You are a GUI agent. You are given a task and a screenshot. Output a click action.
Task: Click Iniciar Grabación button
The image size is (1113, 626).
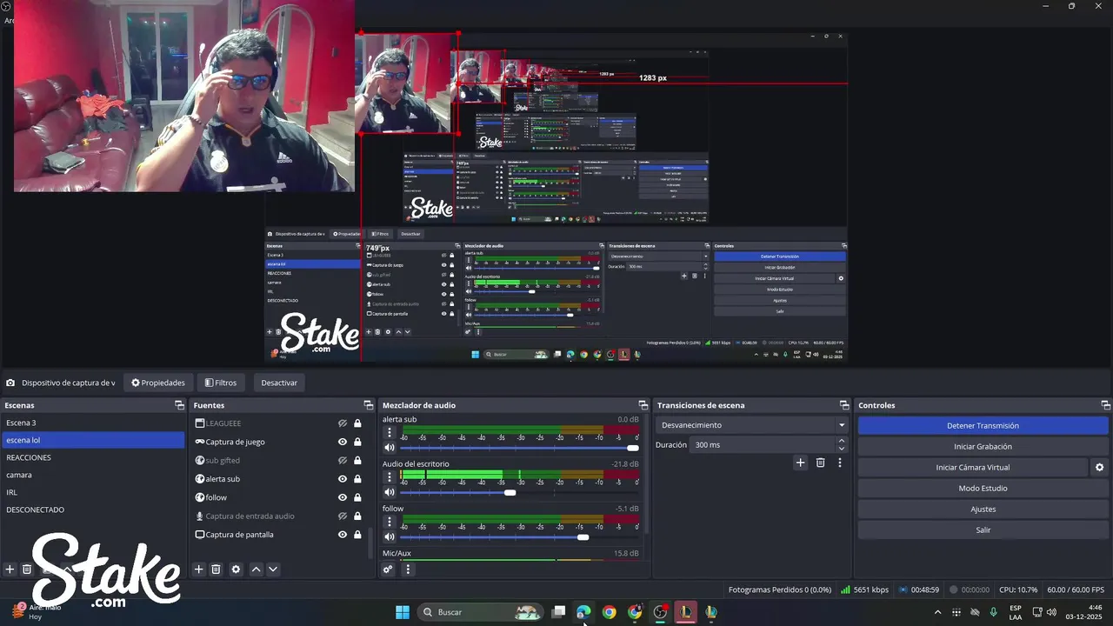[x=983, y=447]
